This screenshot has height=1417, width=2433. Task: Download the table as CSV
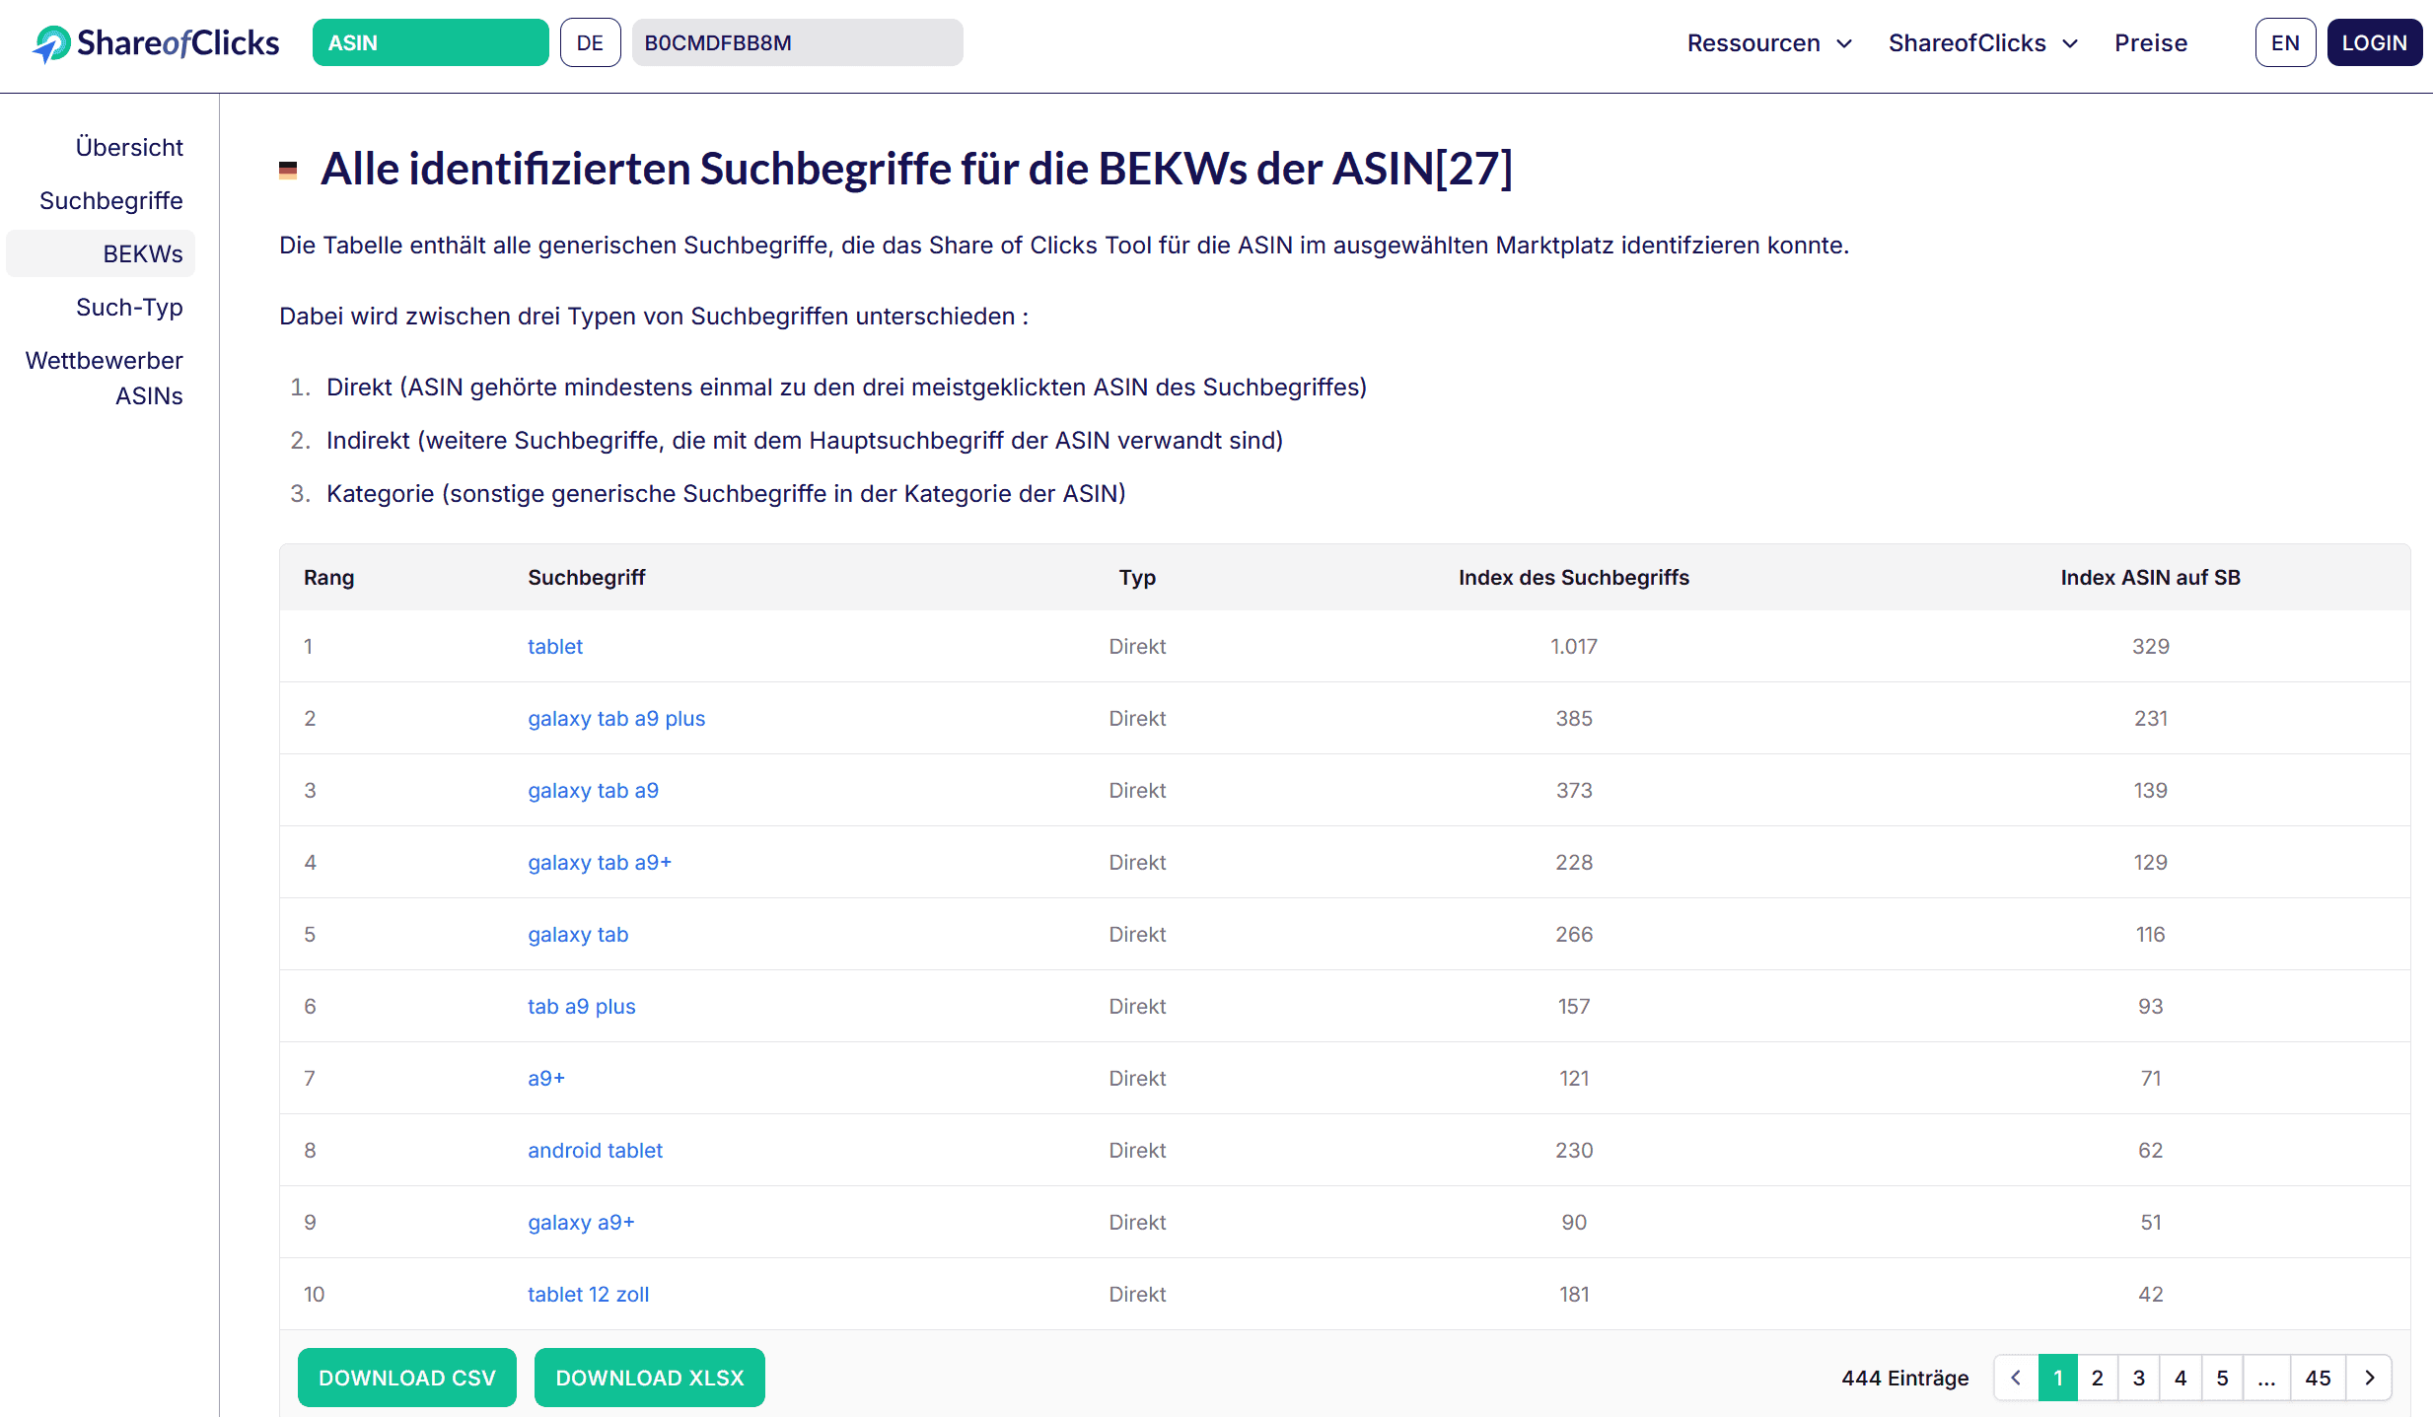[407, 1378]
